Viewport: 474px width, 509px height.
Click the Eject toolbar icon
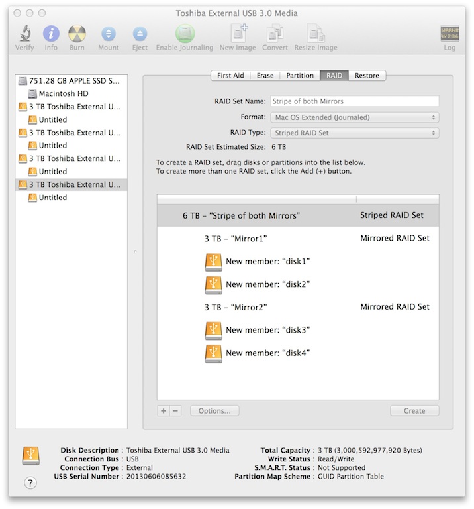[x=140, y=33]
